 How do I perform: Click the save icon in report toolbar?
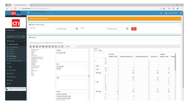tap(43, 46)
